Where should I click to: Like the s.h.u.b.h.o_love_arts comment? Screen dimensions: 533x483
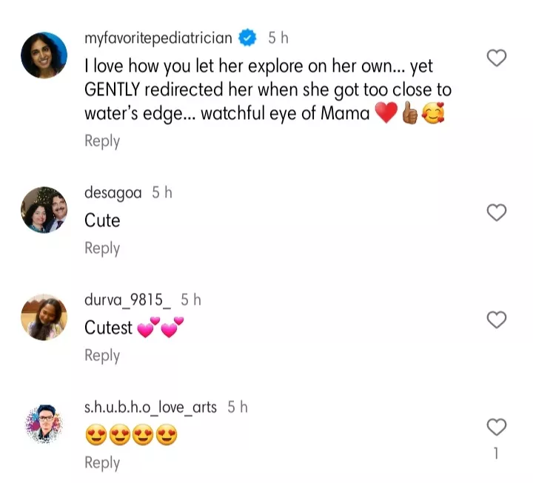[496, 427]
